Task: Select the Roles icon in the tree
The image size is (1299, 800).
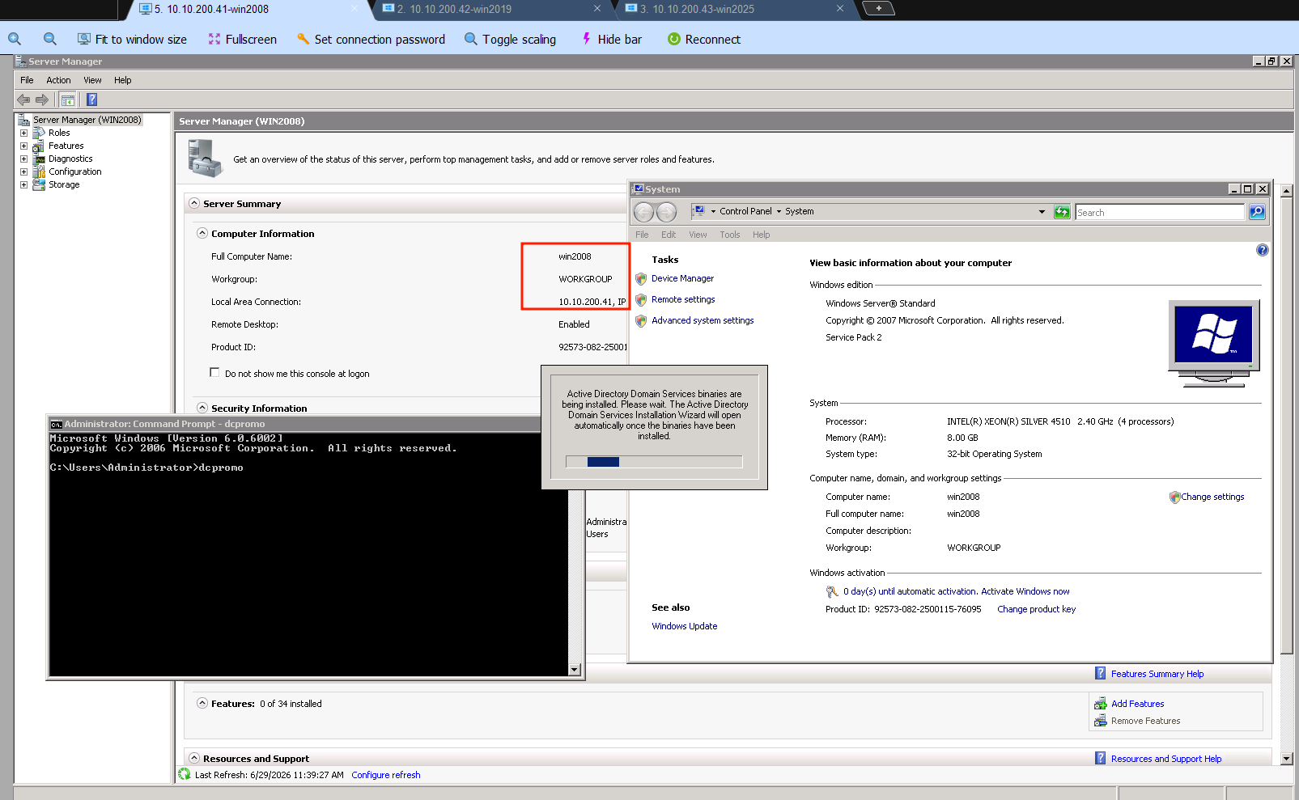Action: tap(39, 133)
